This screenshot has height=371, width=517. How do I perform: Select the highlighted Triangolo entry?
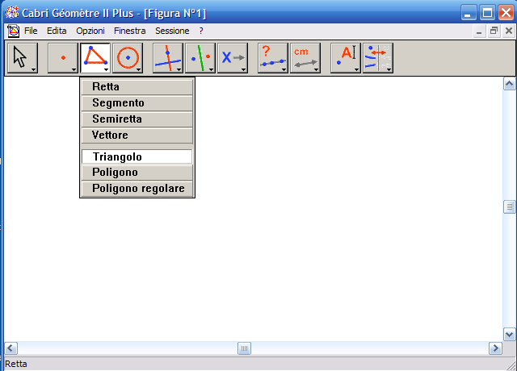click(x=137, y=156)
